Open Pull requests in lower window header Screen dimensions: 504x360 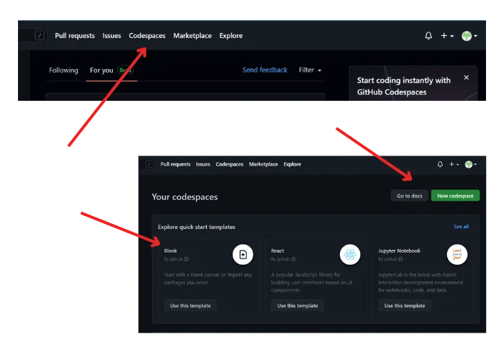coord(175,164)
